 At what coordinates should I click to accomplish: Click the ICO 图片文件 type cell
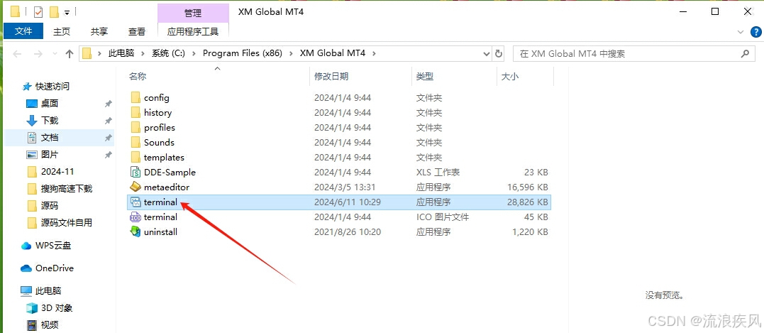(x=443, y=217)
